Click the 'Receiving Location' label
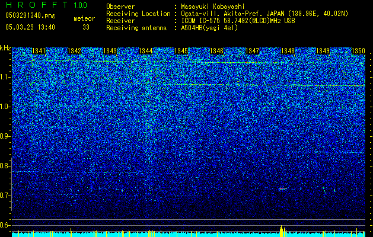The width and height of the screenshot is (373, 237). pyautogui.click(x=138, y=14)
